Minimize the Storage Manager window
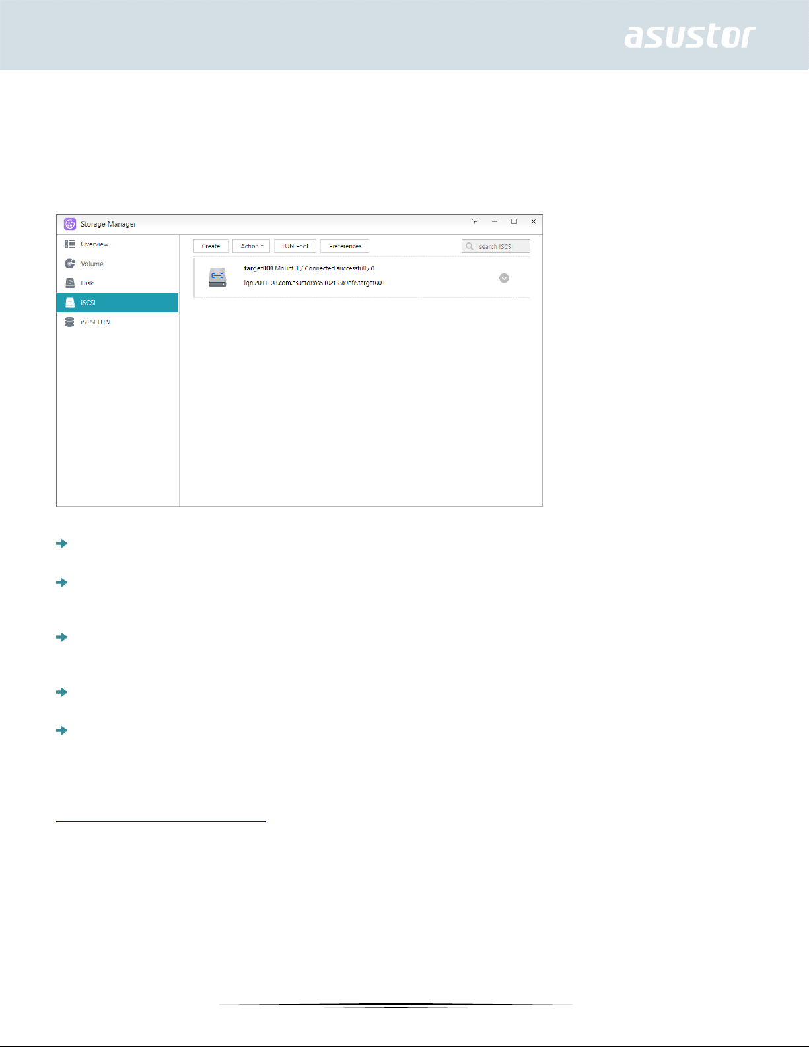Image resolution: width=809 pixels, height=1047 pixels. 494,221
